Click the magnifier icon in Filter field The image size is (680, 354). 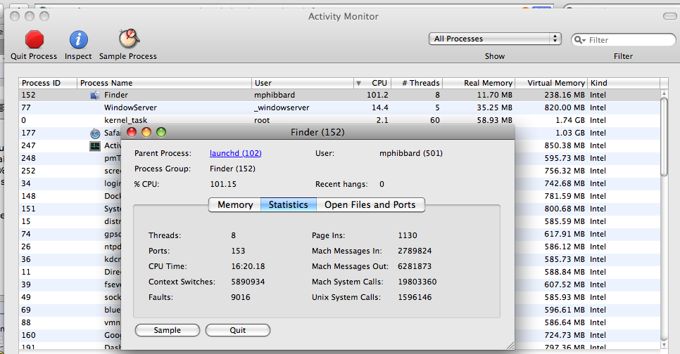(x=579, y=40)
